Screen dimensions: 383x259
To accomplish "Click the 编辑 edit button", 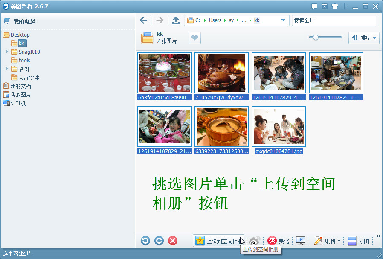I will [x=325, y=241].
